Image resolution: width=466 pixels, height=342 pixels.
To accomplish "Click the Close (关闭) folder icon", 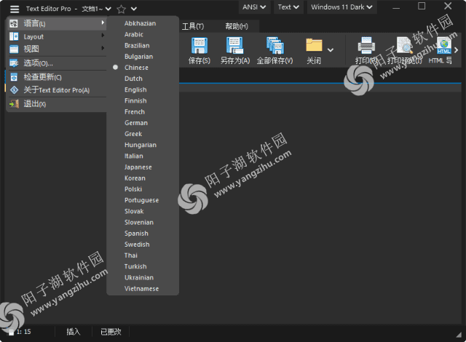I will [314, 45].
